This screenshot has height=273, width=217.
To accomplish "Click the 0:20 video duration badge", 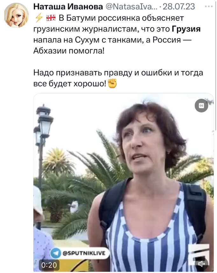I will 49,265.
